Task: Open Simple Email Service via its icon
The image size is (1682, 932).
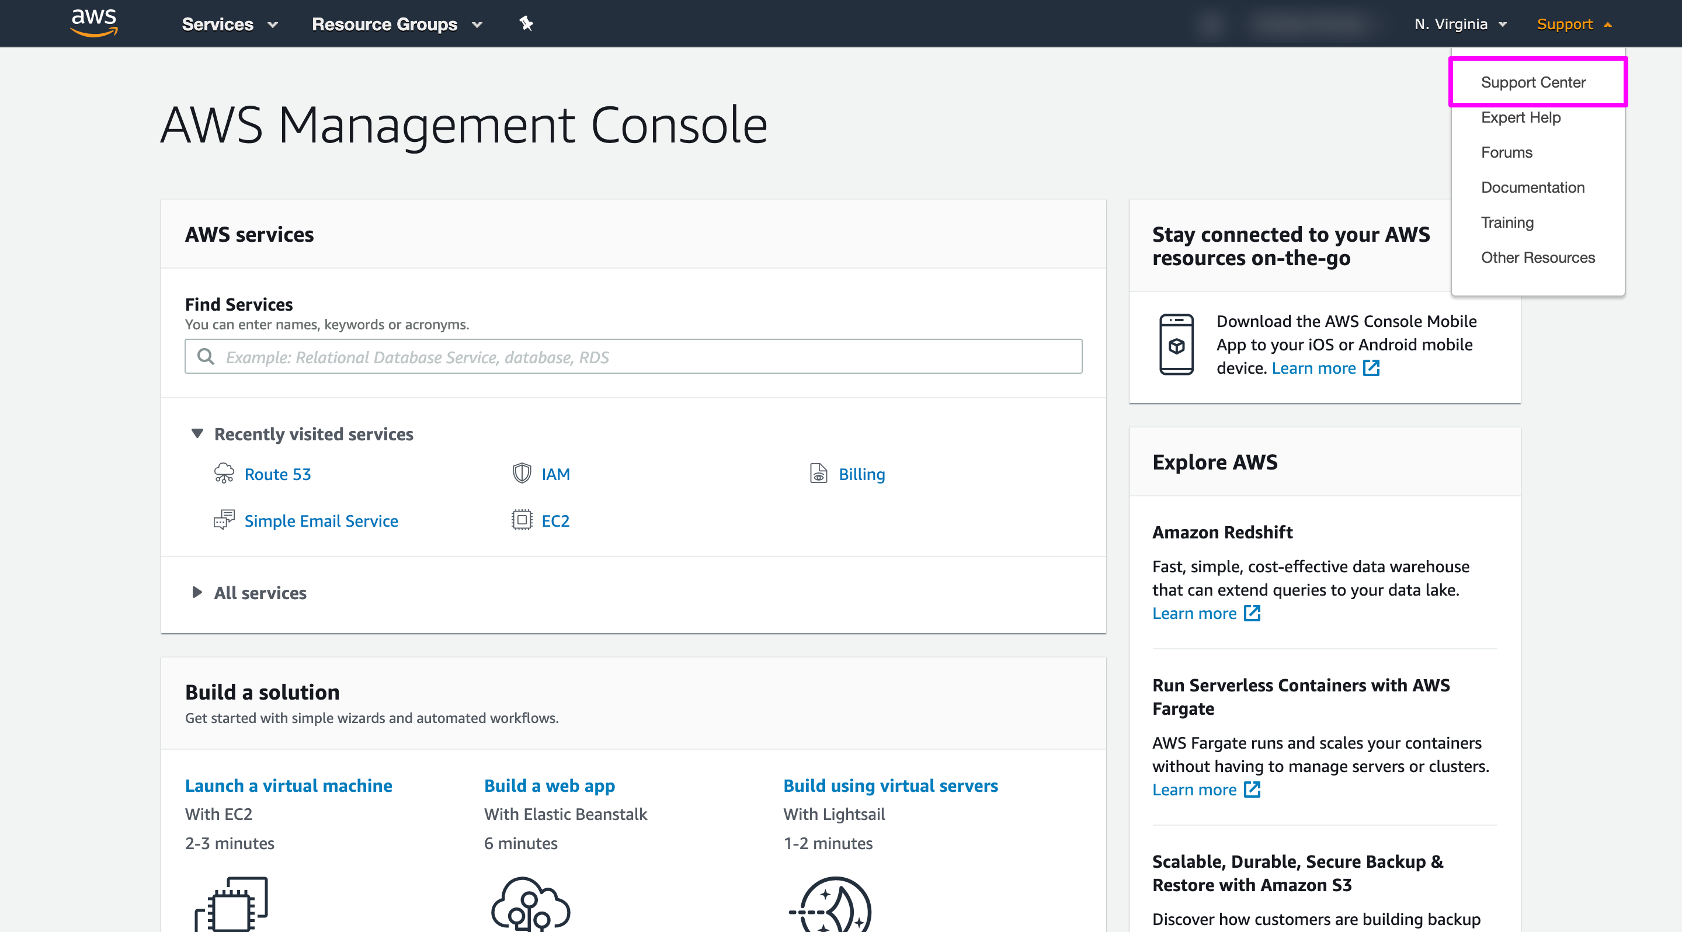Action: (223, 520)
